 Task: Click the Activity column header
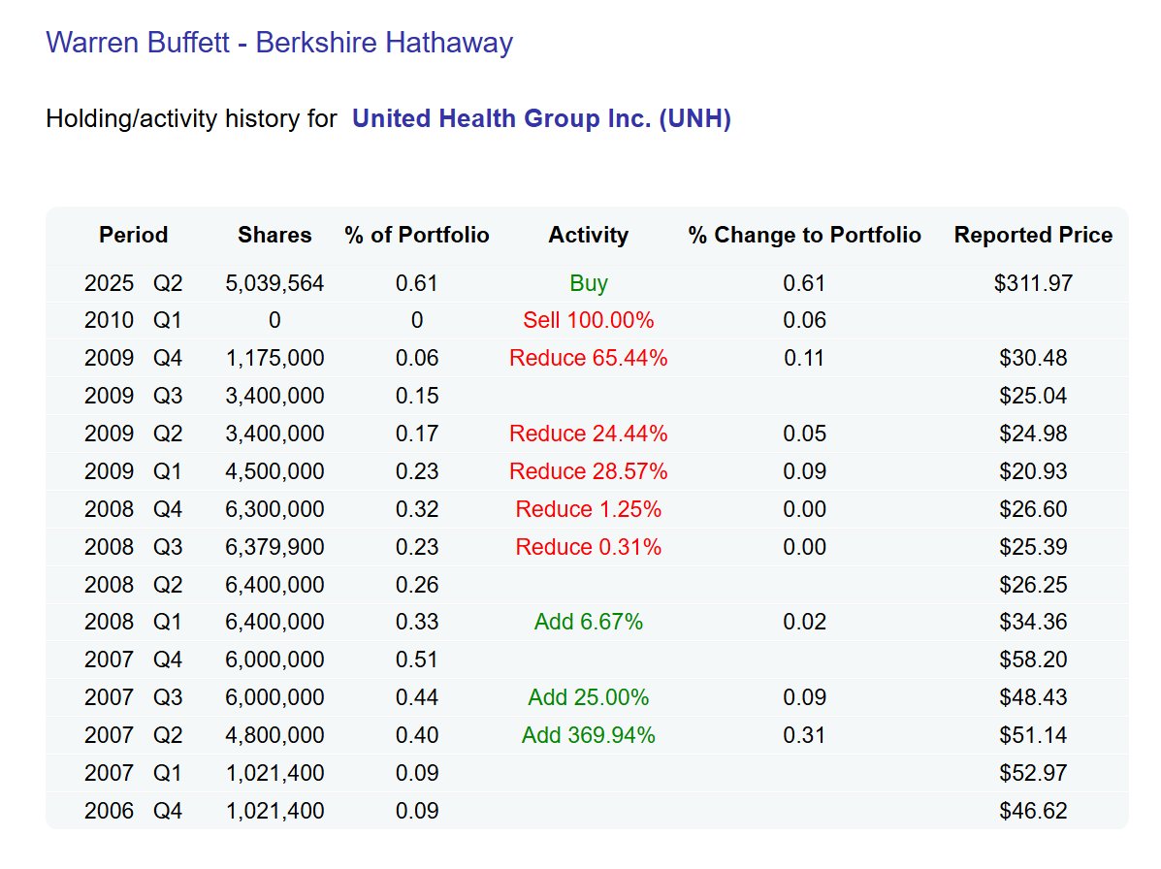589,235
